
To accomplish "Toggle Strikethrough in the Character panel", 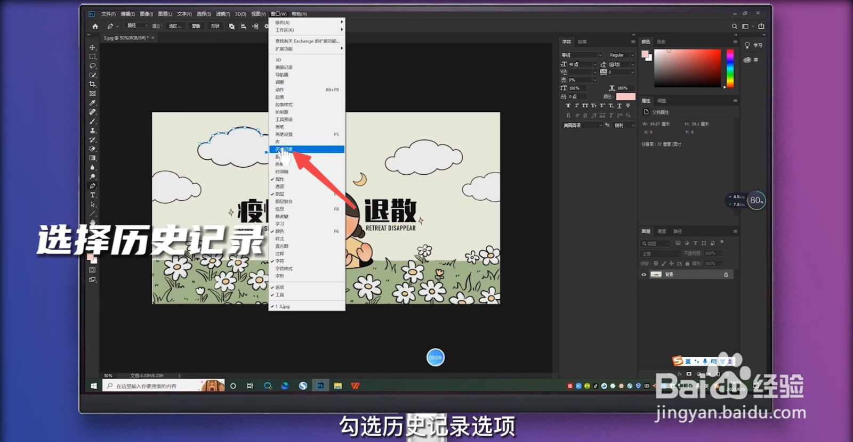I will click(627, 105).
